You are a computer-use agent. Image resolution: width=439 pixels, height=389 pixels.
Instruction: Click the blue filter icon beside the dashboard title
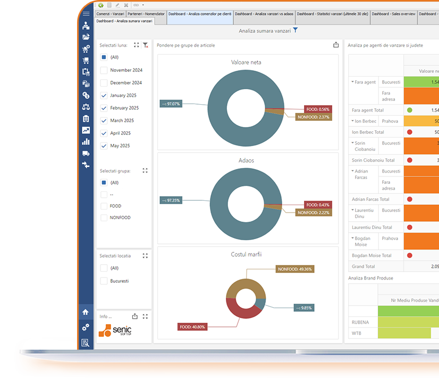coord(296,30)
